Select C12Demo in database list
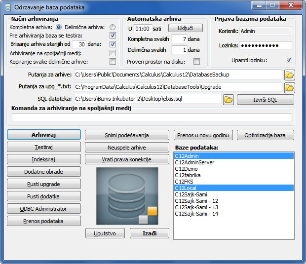The height and width of the screenshot is (264, 306). coord(187,169)
